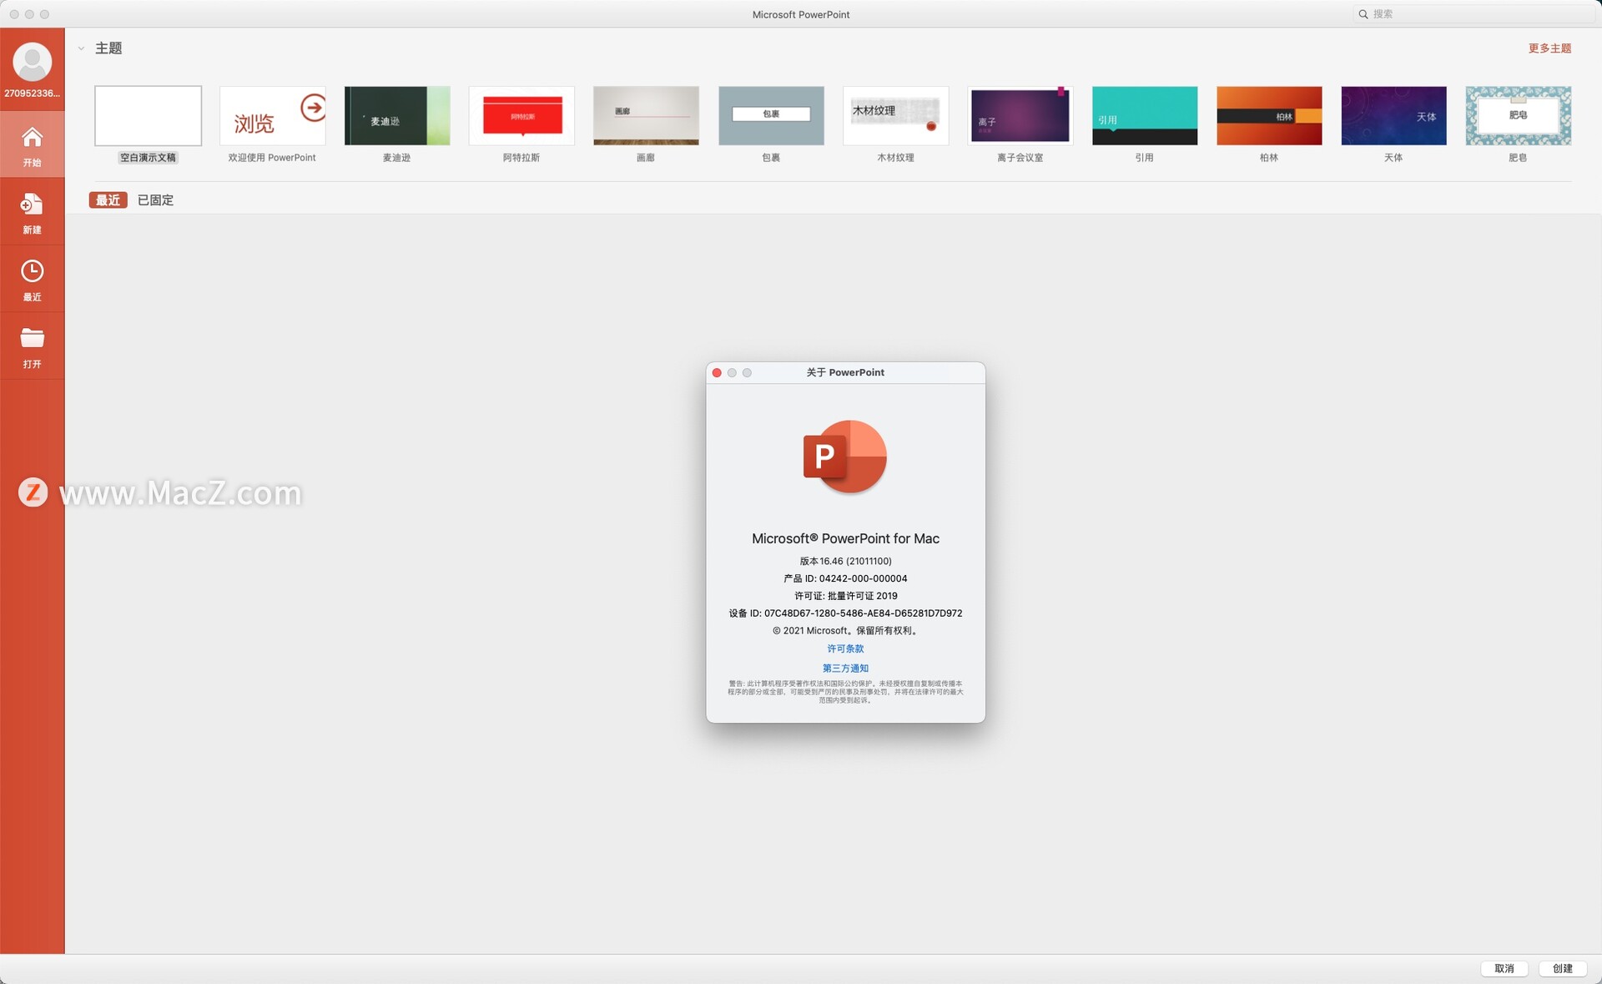Click the 更多主题 link

(1549, 48)
